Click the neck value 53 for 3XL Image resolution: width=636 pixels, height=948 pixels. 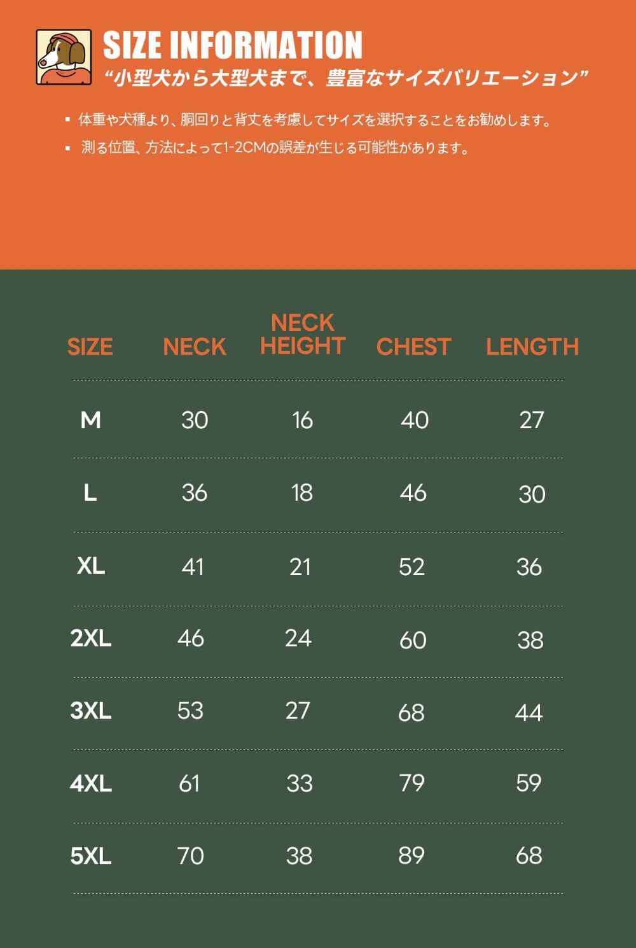190,711
